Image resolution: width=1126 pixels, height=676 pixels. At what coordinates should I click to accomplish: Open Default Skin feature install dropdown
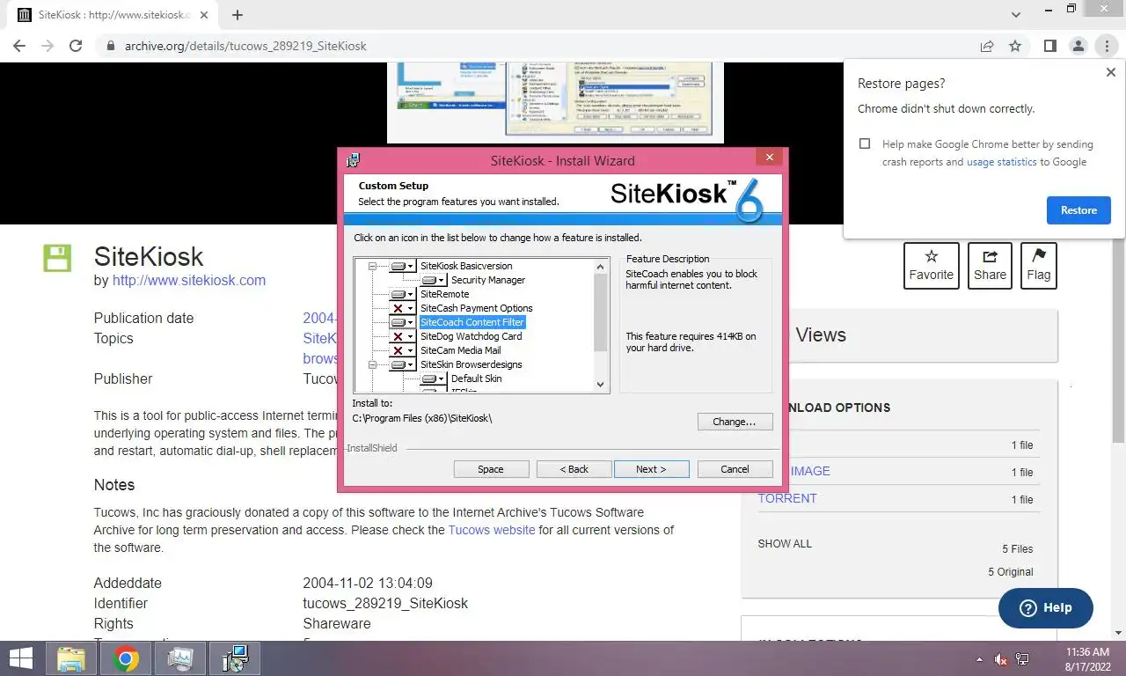coord(434,378)
